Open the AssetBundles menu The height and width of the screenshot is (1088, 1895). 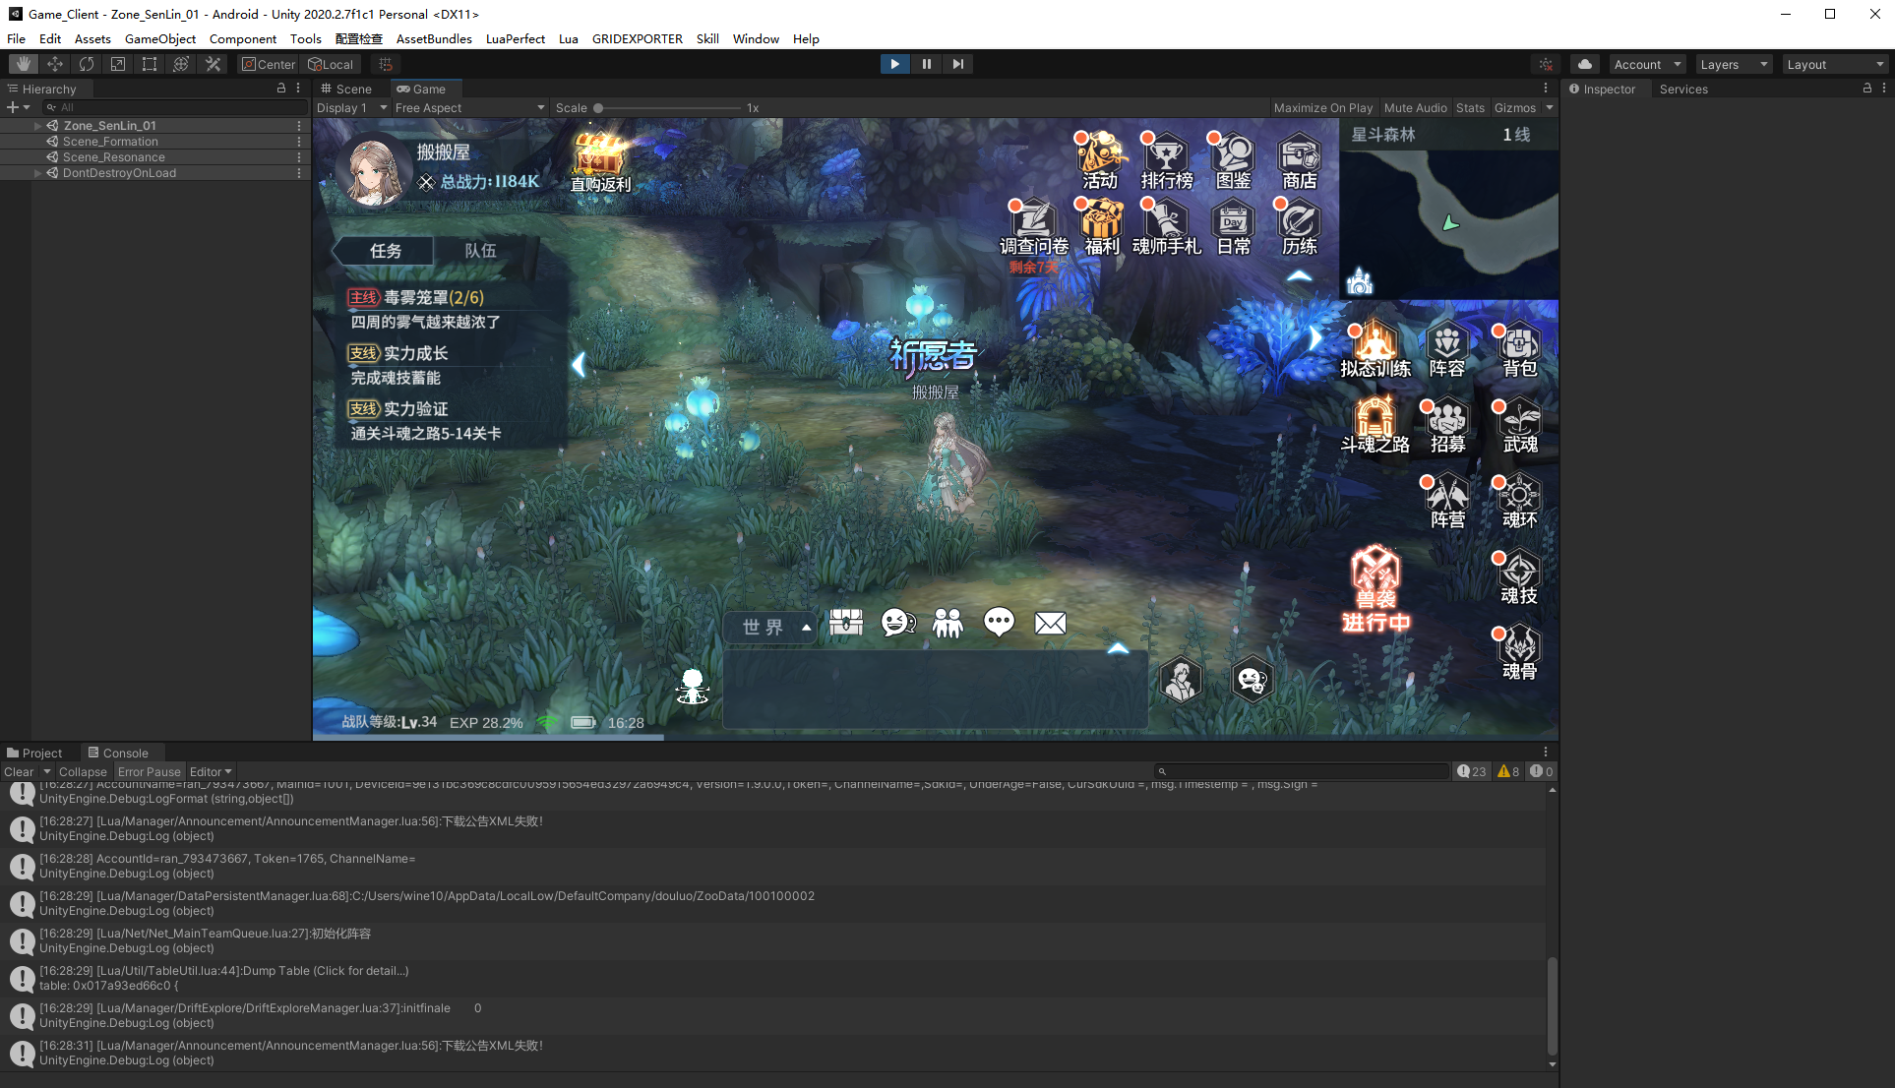[434, 39]
